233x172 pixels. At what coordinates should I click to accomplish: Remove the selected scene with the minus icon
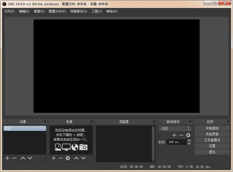point(14,158)
